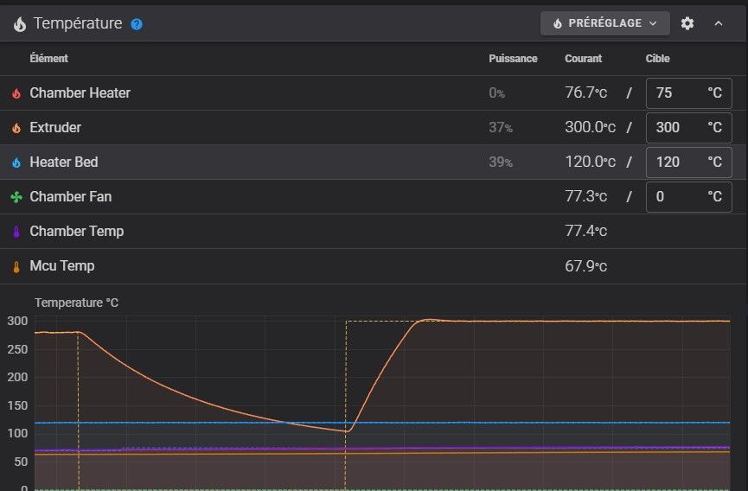Click the Extruder orange flame icon
748x491 pixels.
coord(16,128)
